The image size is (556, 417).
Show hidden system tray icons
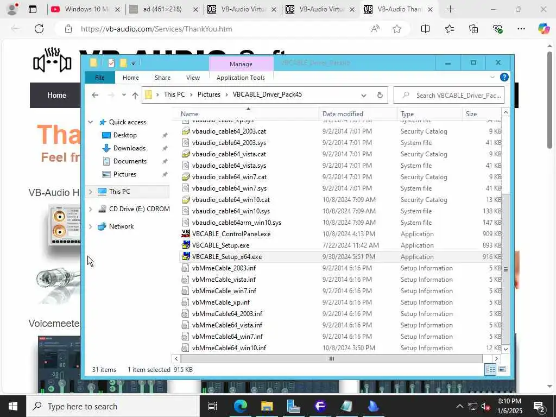(459, 406)
